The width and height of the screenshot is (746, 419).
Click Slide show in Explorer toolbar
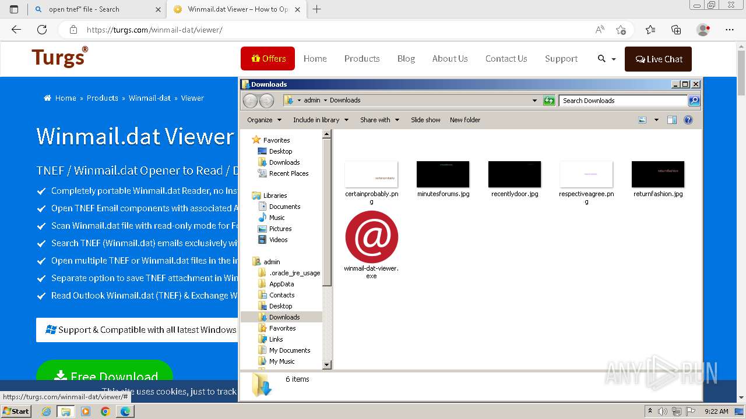pyautogui.click(x=425, y=120)
